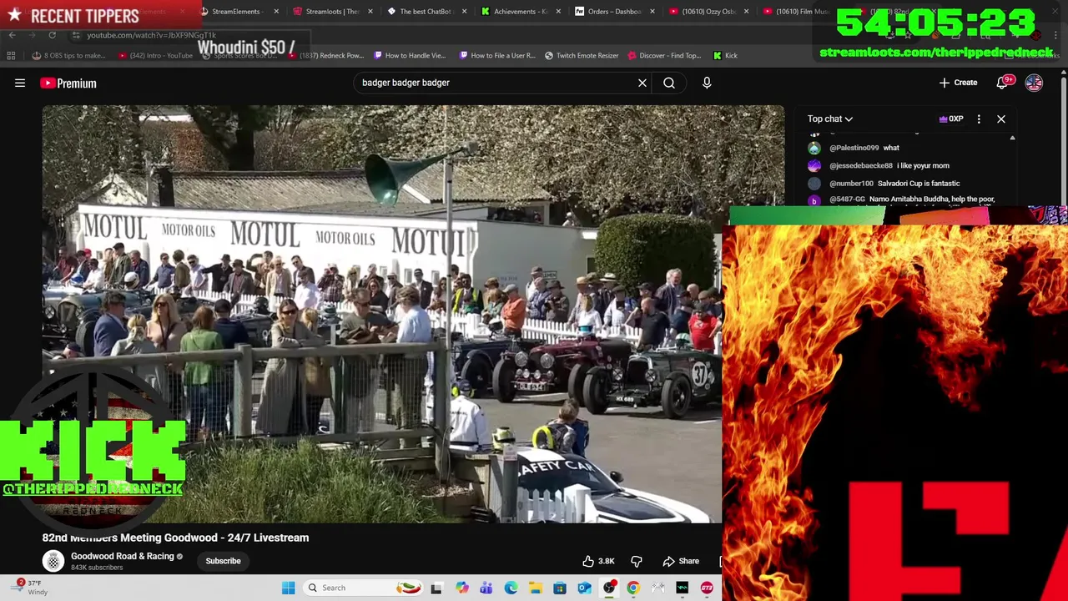Click chat scroll-up arrow
Image resolution: width=1068 pixels, height=601 pixels.
1012,138
